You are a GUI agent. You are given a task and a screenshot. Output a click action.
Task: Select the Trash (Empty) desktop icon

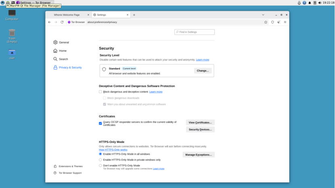tap(12, 36)
